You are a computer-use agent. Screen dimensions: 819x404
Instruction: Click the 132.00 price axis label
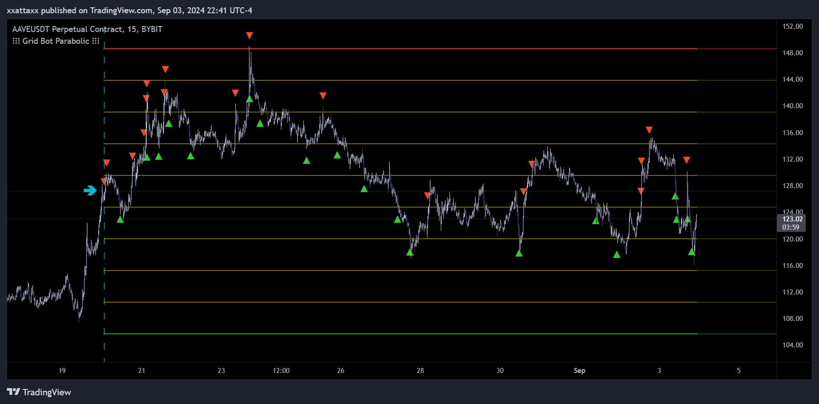click(793, 159)
